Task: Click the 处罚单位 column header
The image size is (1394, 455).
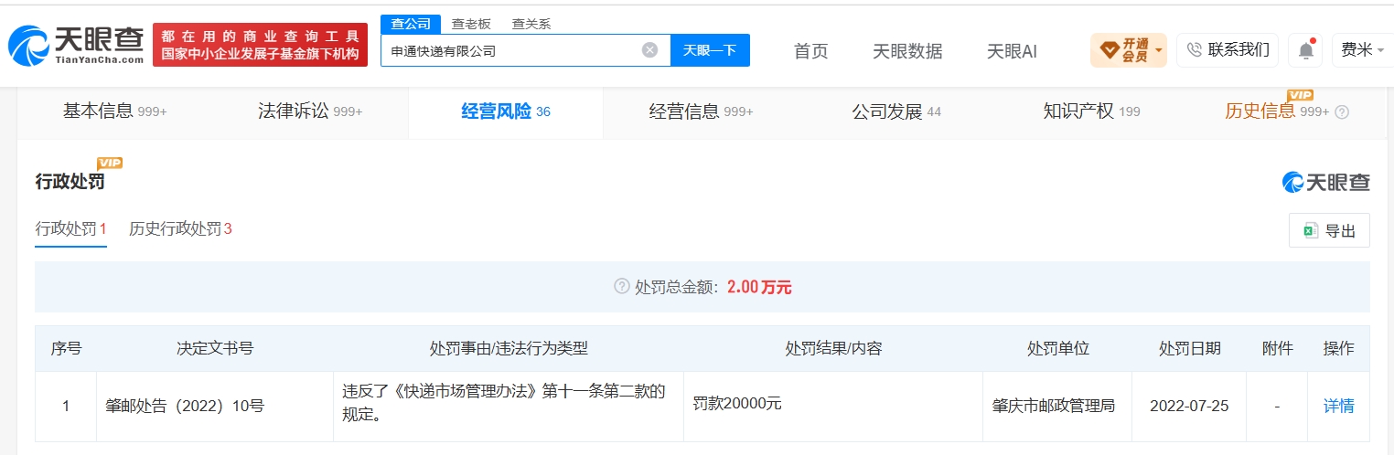Action: point(1057,348)
